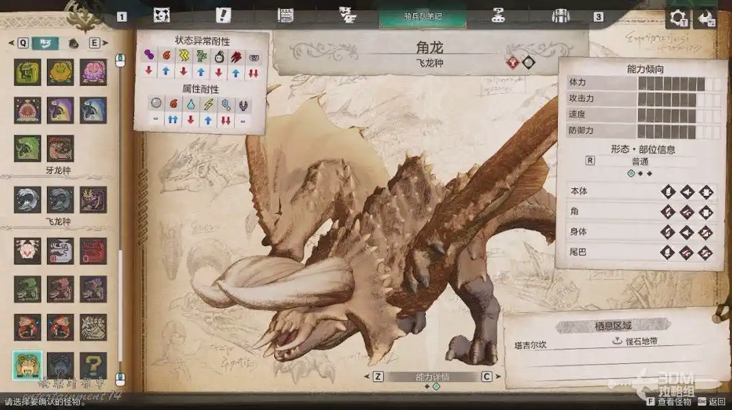Select the unknown monster question mark icon
Image resolution: width=732 pixels, height=410 pixels.
tap(93, 365)
